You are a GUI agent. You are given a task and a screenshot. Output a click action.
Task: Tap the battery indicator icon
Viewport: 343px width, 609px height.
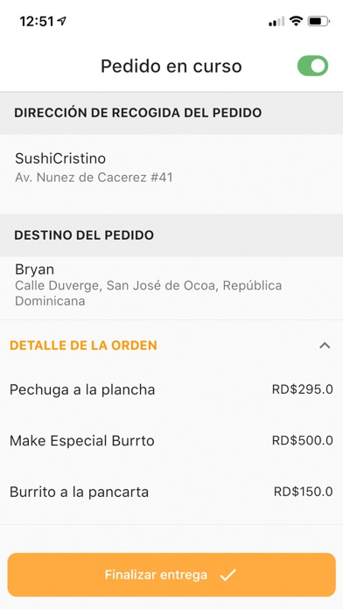(318, 21)
